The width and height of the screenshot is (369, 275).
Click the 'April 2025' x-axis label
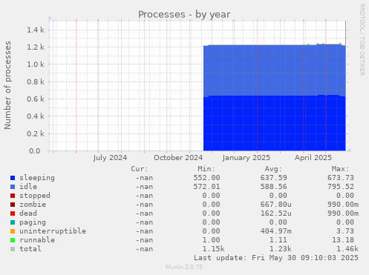tap(313, 158)
